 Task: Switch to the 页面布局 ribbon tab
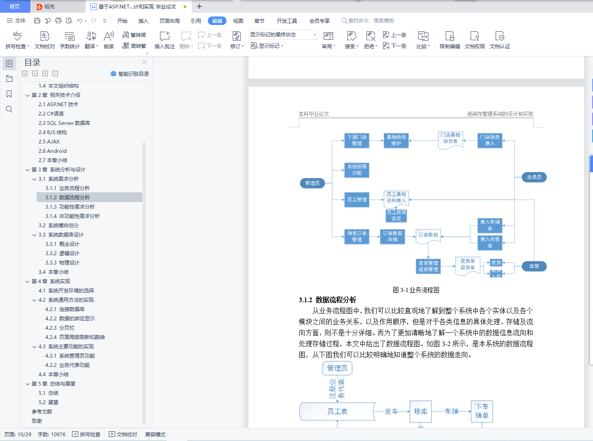[170, 21]
